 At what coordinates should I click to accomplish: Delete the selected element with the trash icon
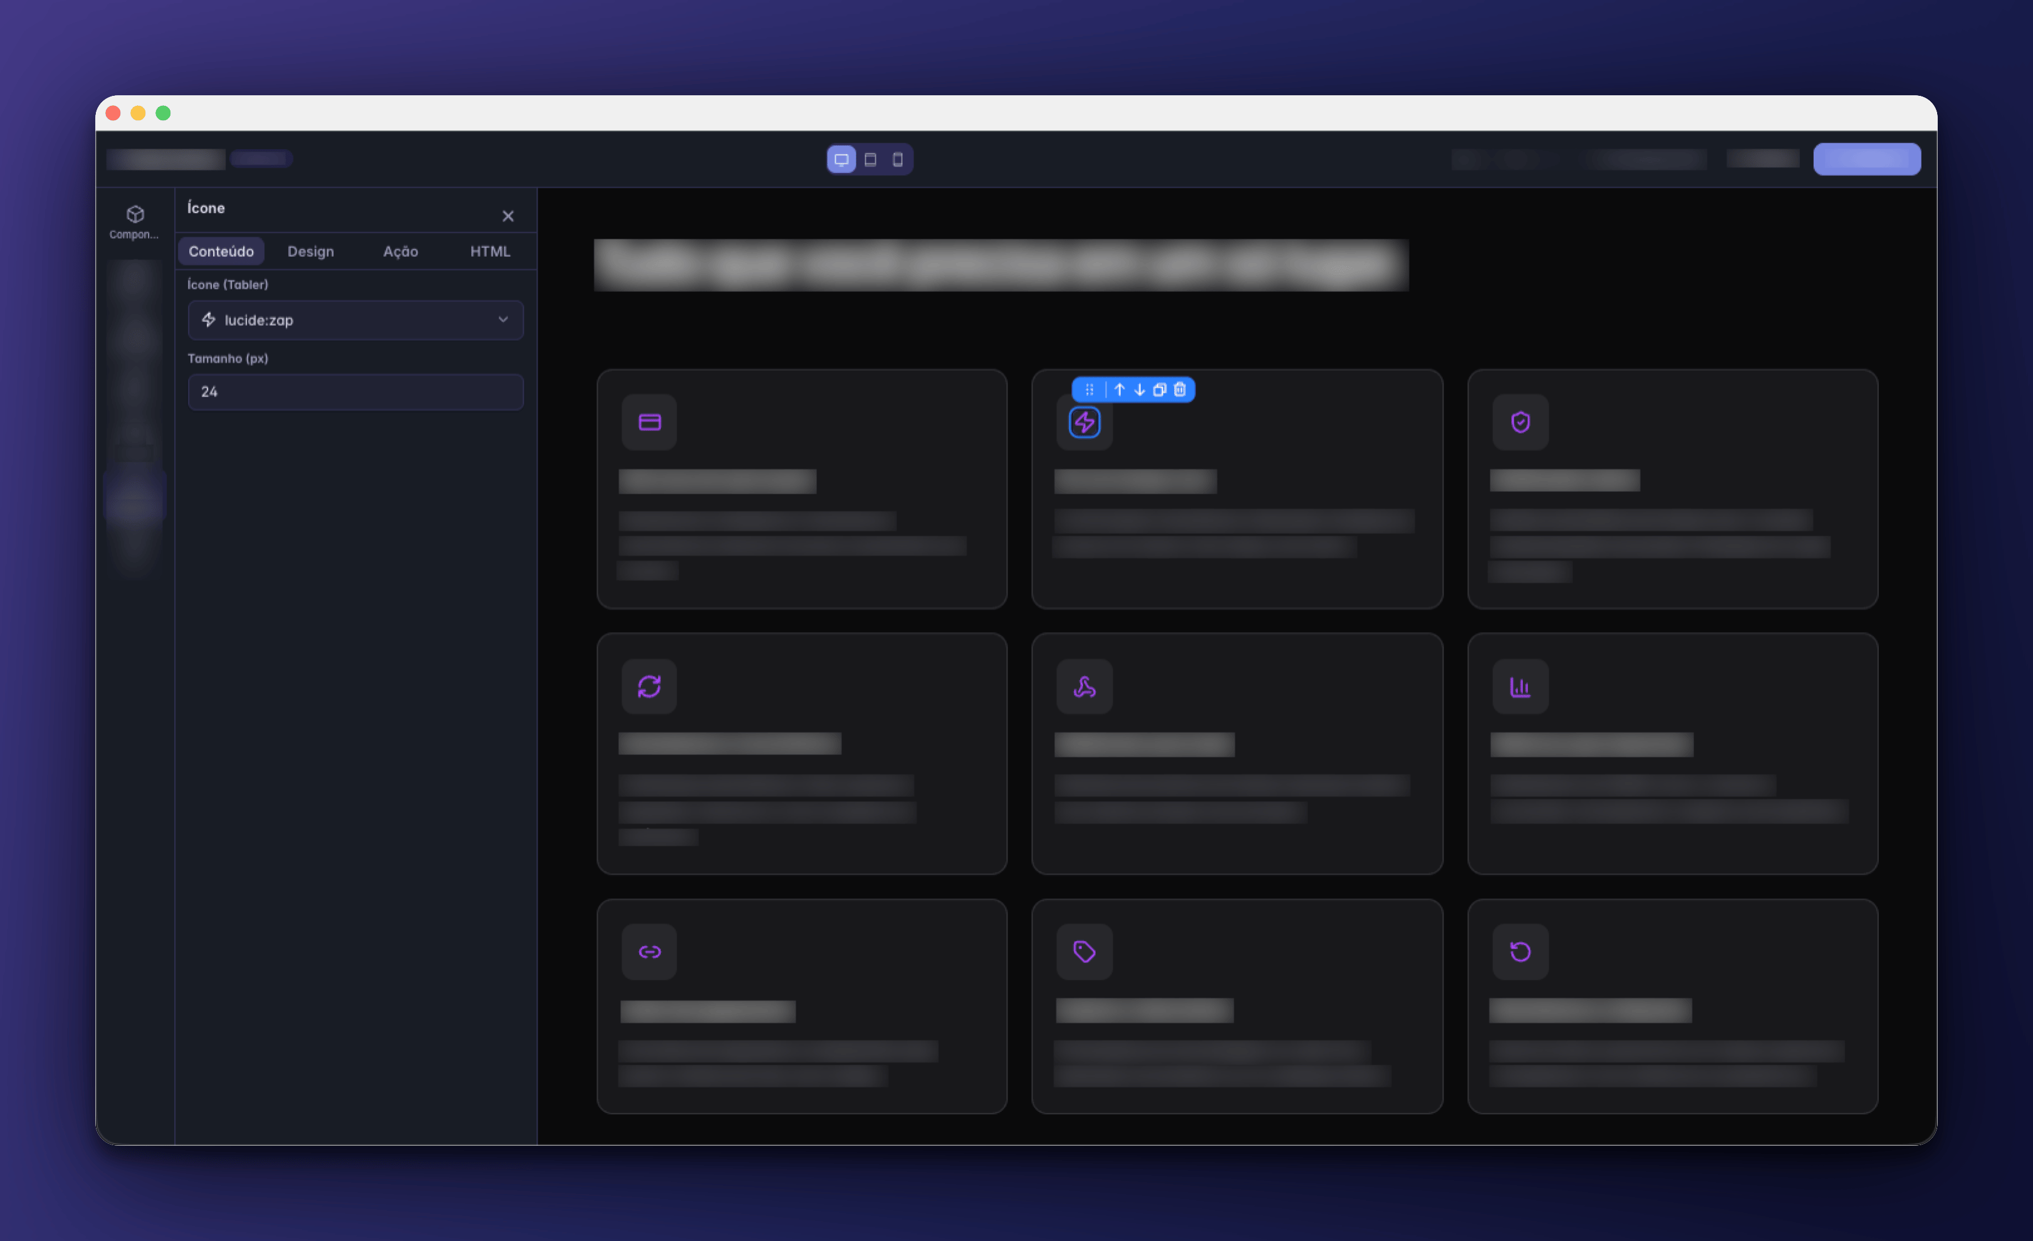point(1180,390)
